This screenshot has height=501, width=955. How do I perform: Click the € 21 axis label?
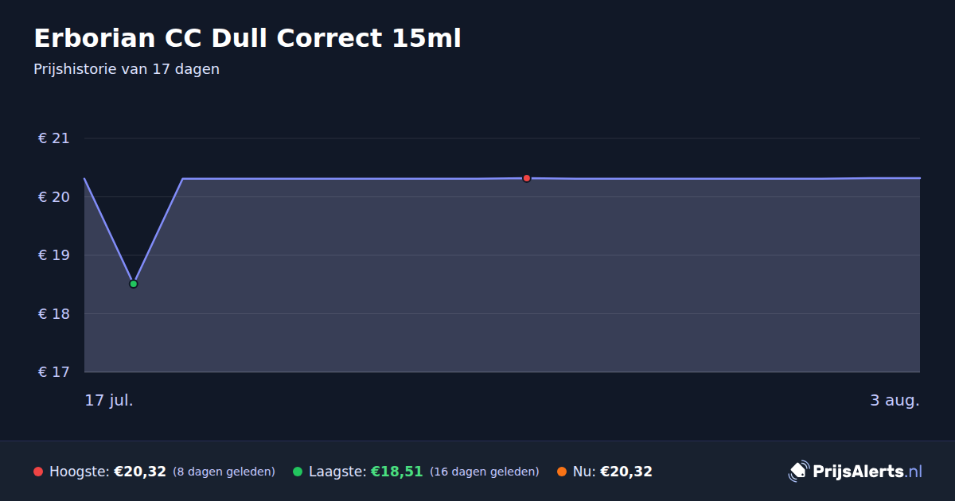54,138
